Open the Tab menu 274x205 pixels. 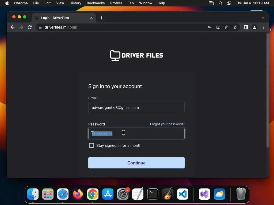tap(131, 3)
